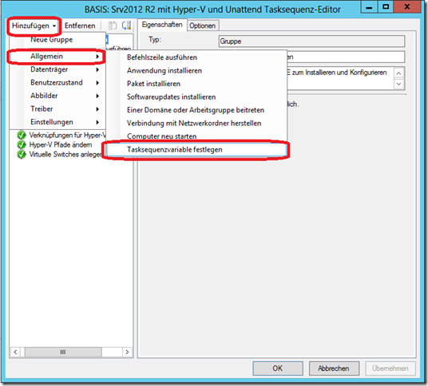Select Hyper-V Pfade ändern step
This screenshot has width=428, height=386.
[61, 145]
